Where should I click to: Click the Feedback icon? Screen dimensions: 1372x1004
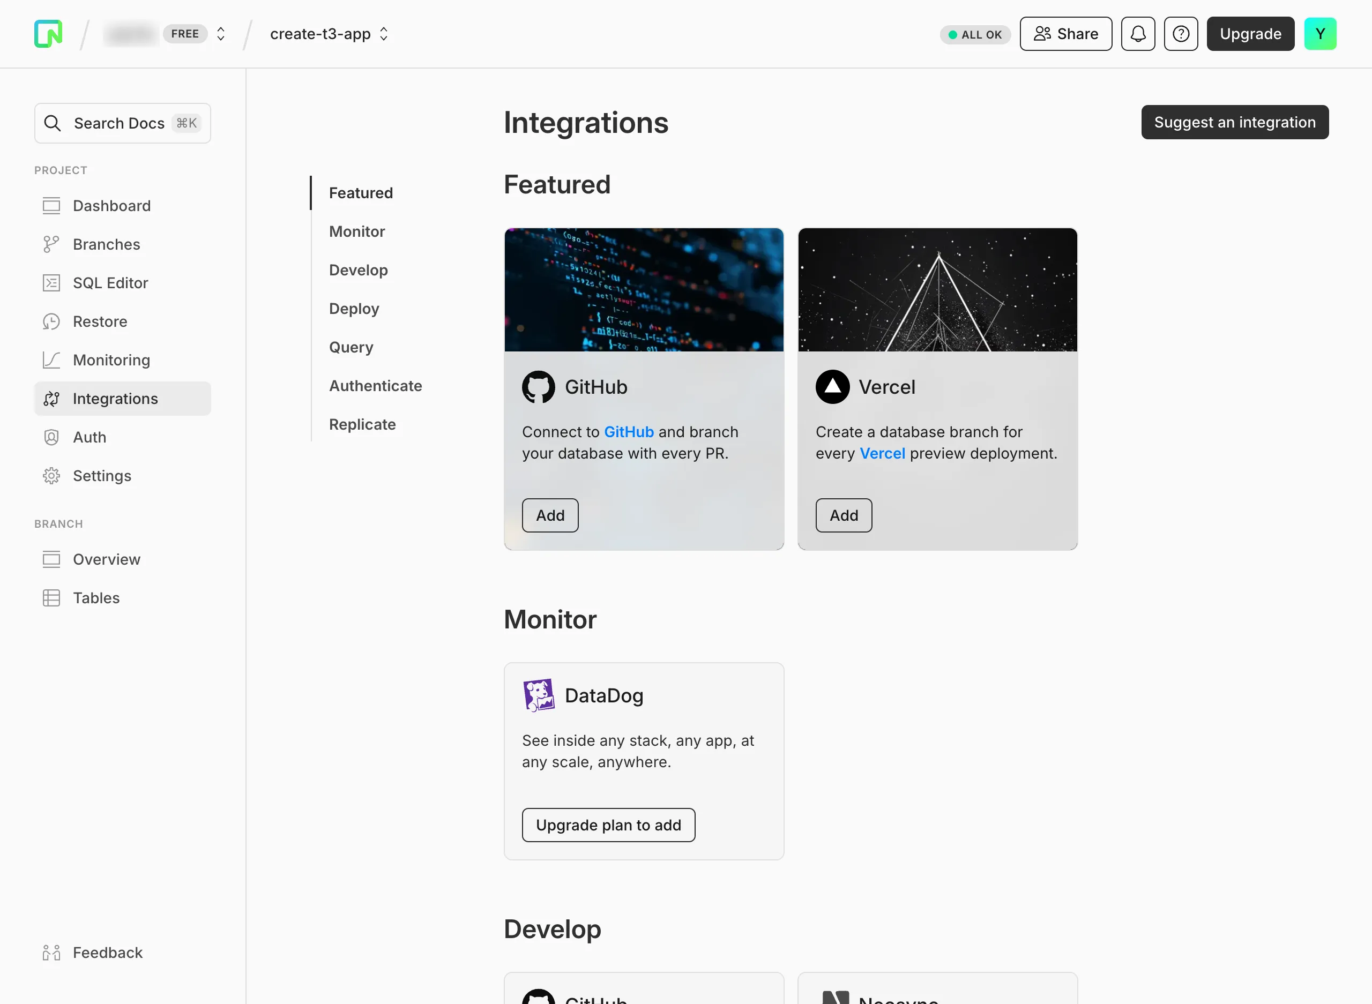tap(51, 953)
